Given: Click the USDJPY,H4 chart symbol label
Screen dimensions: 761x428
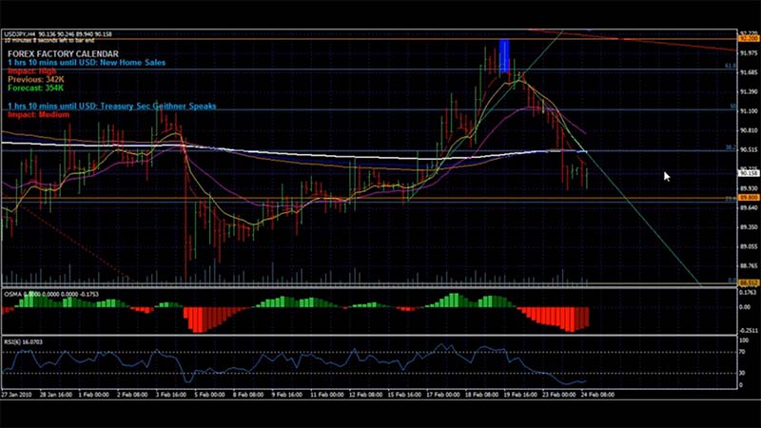Looking at the screenshot, I should point(18,33).
